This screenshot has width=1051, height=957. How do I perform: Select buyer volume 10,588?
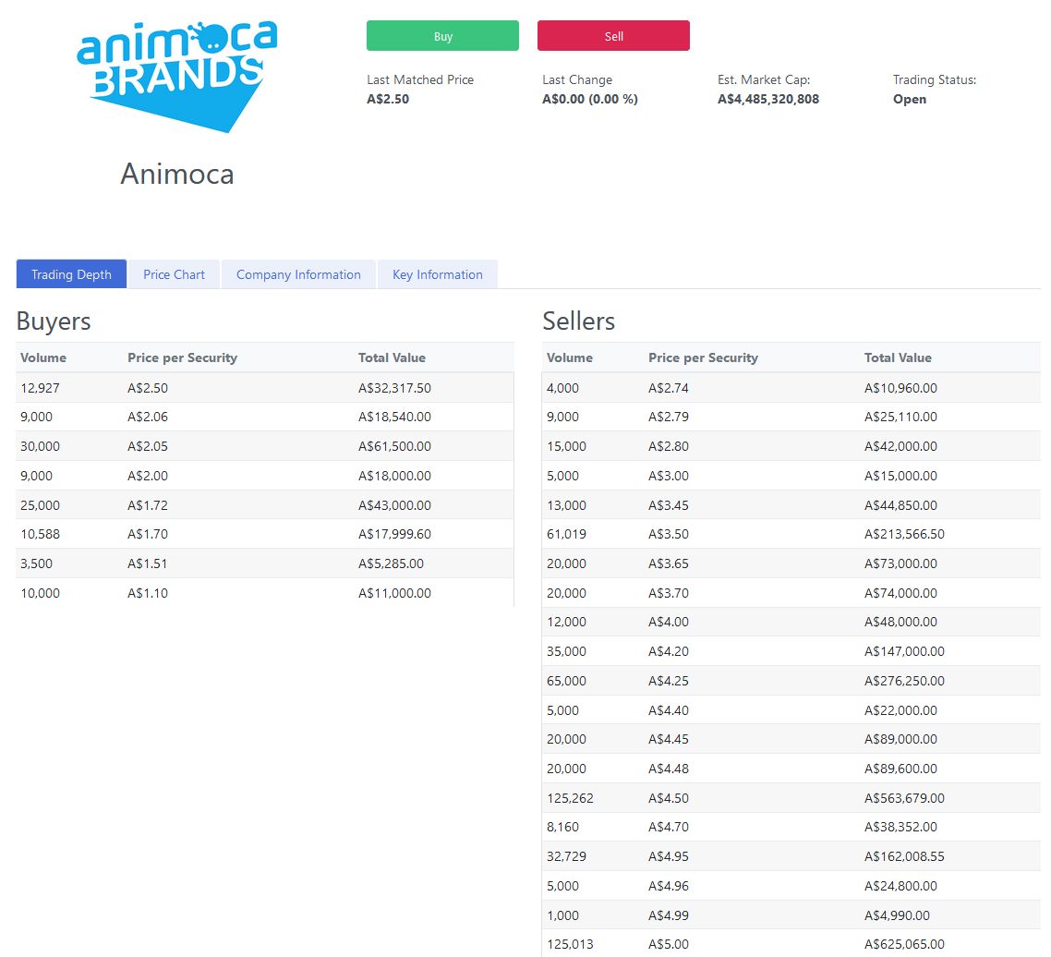pyautogui.click(x=41, y=534)
